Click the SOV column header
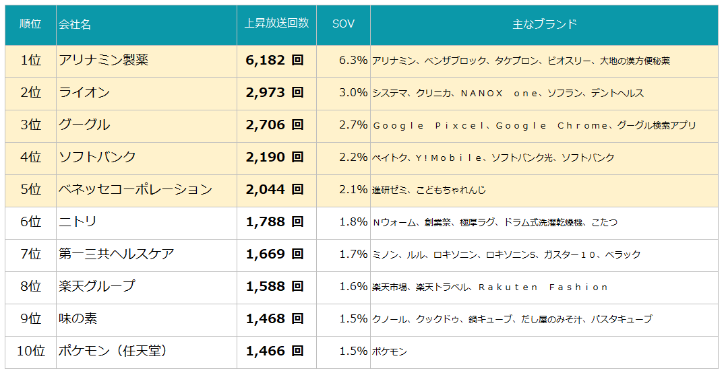This screenshot has height=375, width=724. [343, 24]
